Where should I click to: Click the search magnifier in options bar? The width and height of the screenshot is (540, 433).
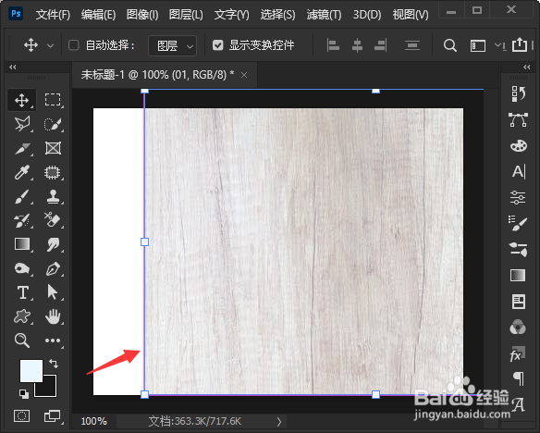(x=449, y=45)
